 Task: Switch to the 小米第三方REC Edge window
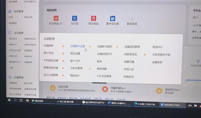click(145, 104)
